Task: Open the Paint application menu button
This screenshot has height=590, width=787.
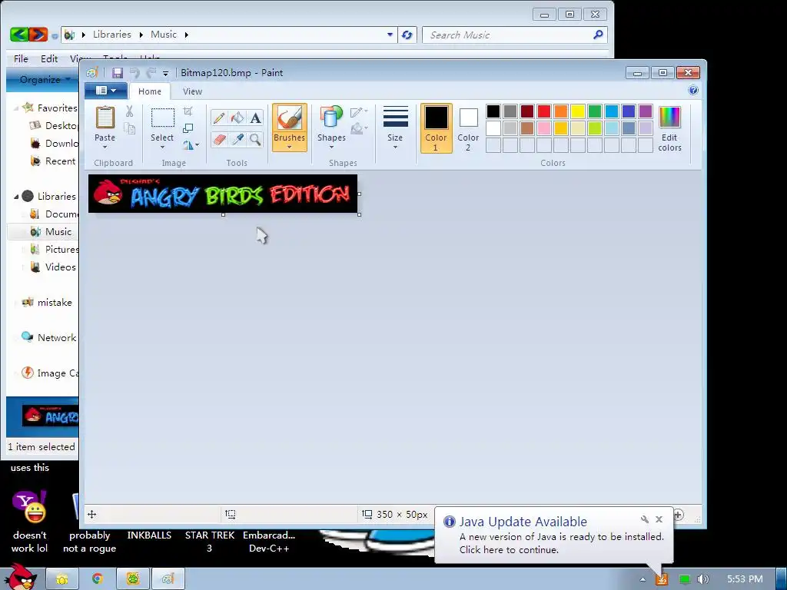Action: pos(106,91)
